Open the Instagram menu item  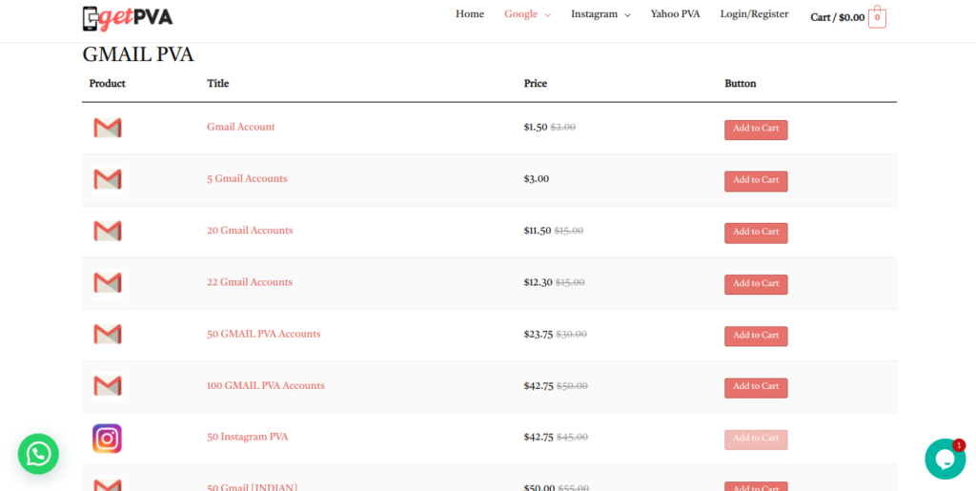(595, 13)
